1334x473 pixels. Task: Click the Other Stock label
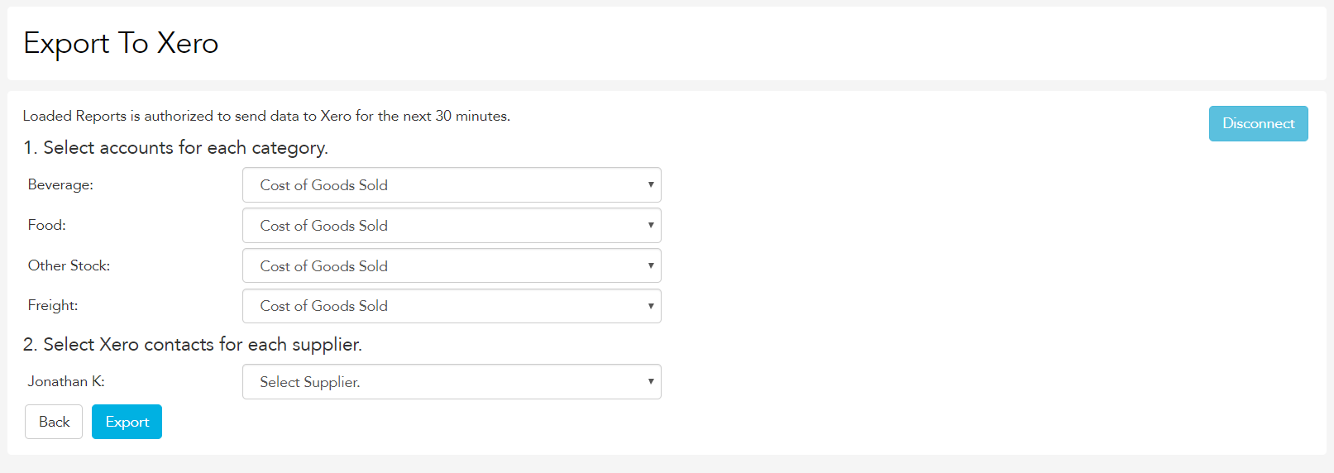coord(69,265)
